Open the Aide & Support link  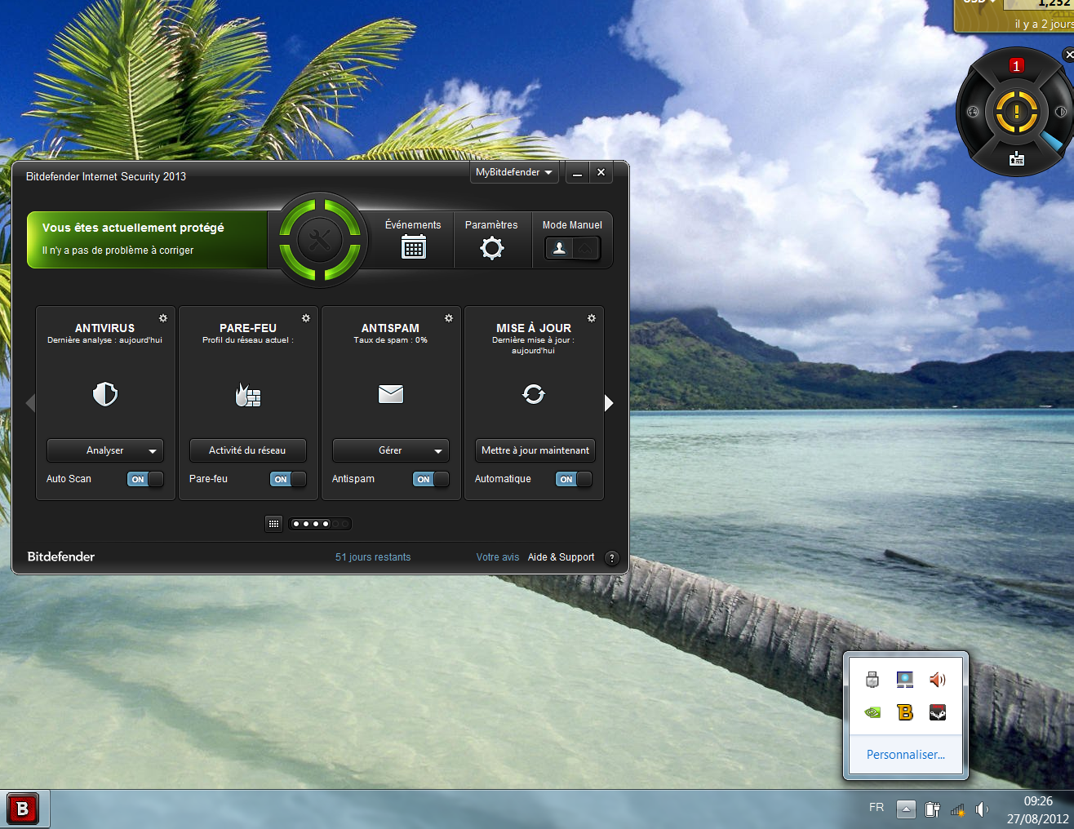561,557
